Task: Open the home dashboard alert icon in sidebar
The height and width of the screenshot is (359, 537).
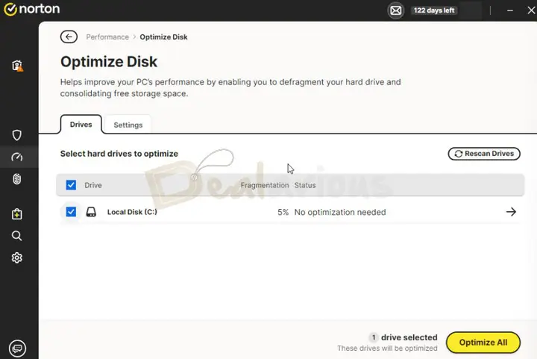Action: click(17, 66)
